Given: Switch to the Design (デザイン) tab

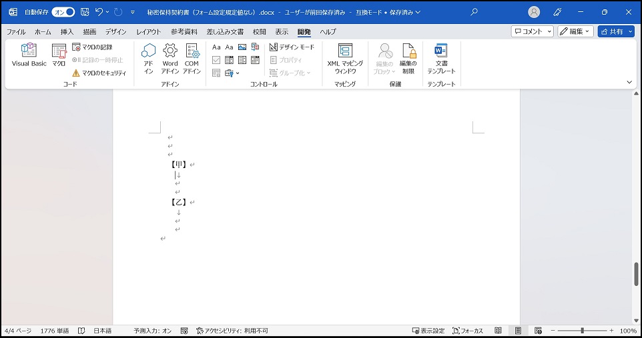Looking at the screenshot, I should click(116, 31).
